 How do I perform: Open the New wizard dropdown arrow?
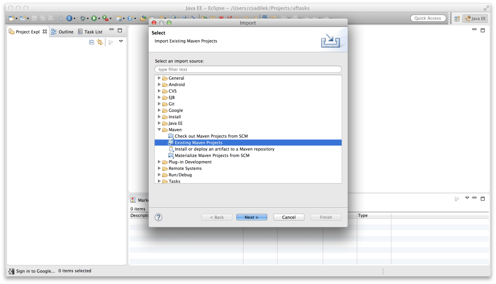tap(17, 19)
